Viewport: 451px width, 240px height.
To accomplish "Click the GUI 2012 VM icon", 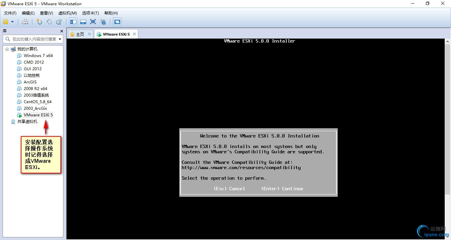I will [x=19, y=69].
